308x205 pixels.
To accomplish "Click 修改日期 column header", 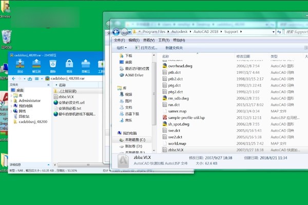I will pyautogui.click(x=243, y=56).
